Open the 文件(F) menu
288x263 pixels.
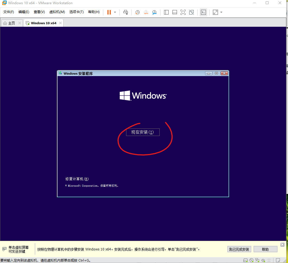9,12
